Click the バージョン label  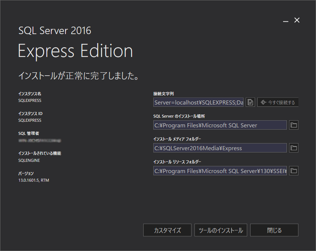coord(26,173)
